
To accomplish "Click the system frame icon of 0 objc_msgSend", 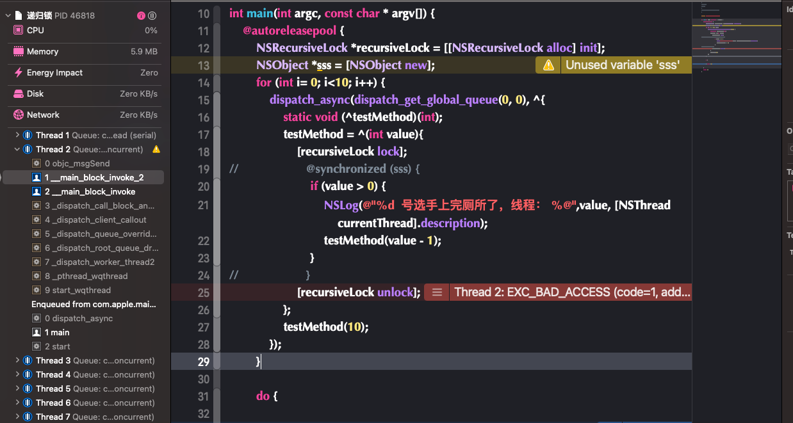I will pyautogui.click(x=37, y=163).
